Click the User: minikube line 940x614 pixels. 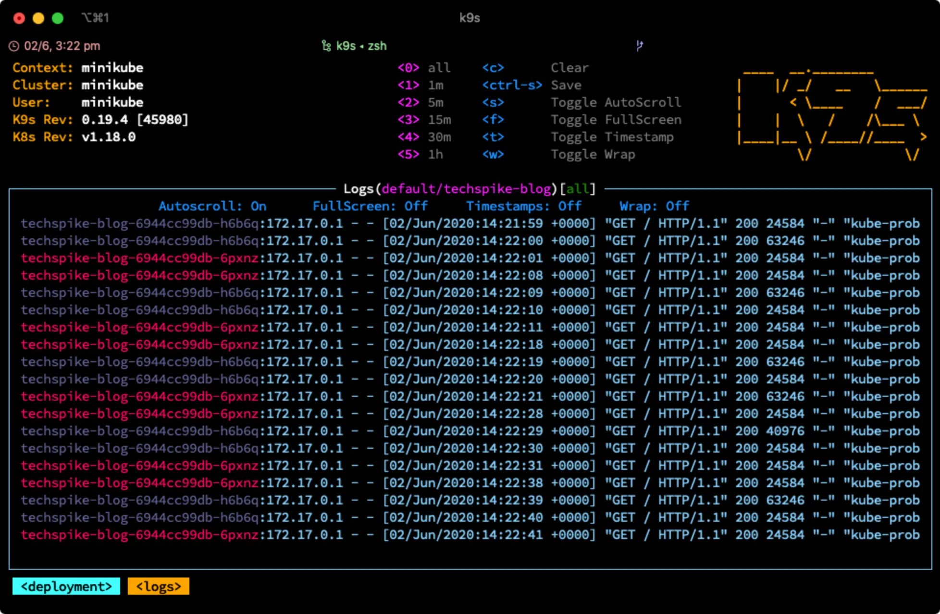(x=78, y=102)
